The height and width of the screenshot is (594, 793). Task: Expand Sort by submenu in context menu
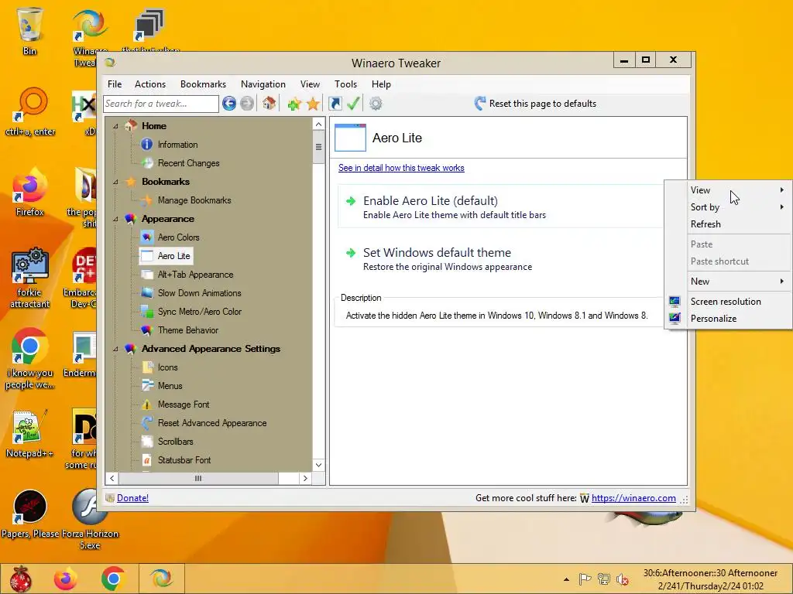pyautogui.click(x=739, y=207)
